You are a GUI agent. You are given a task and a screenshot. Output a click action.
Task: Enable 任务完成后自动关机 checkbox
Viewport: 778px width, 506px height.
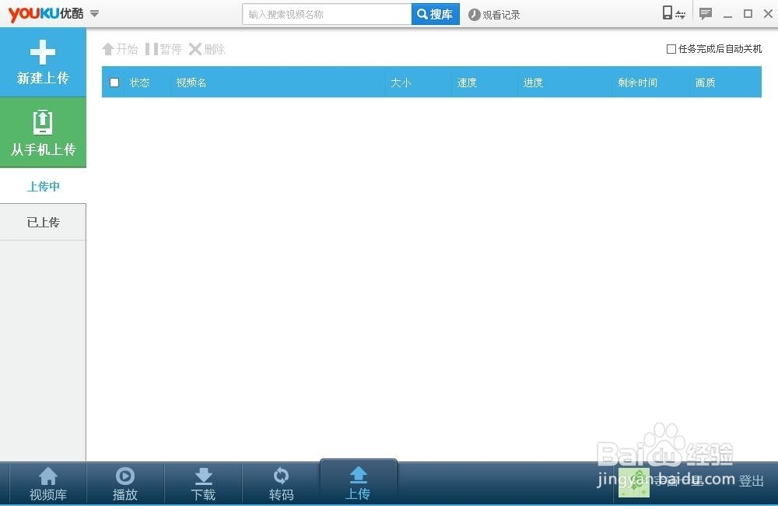coord(671,49)
